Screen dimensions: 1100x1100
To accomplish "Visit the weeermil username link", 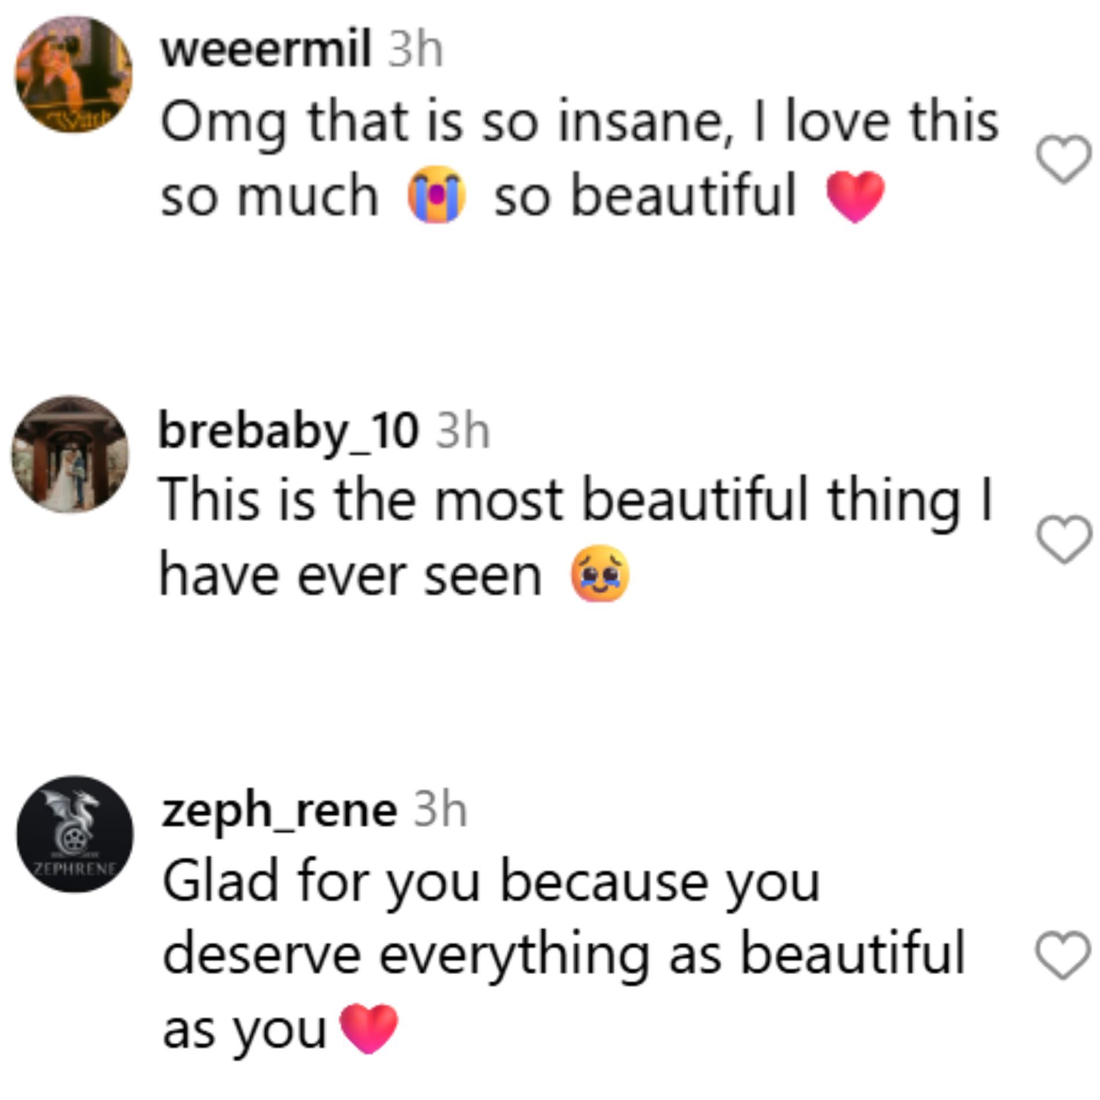I will pyautogui.click(x=266, y=50).
